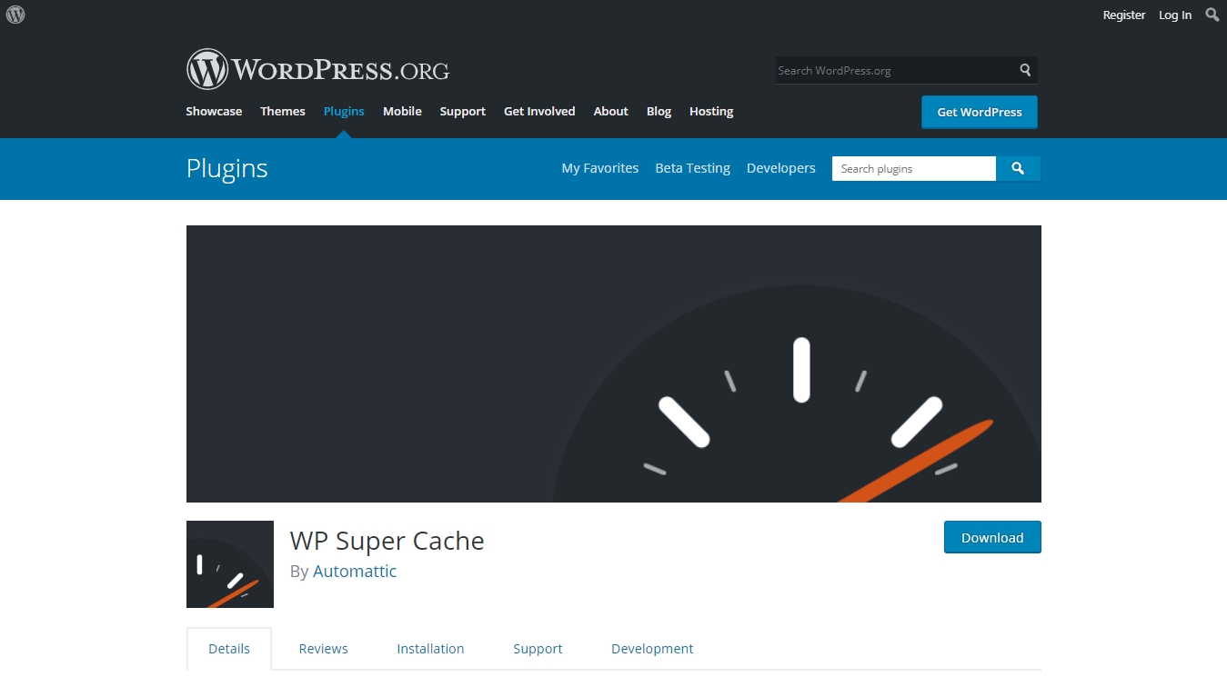This screenshot has width=1227, height=697.
Task: Open Developers link in plugins bar
Action: 781,168
